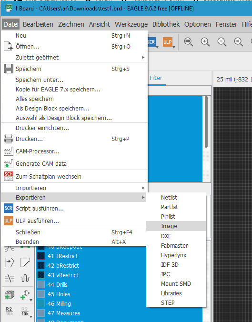Click the Replace gate-with-plus icon

click(x=25, y=295)
